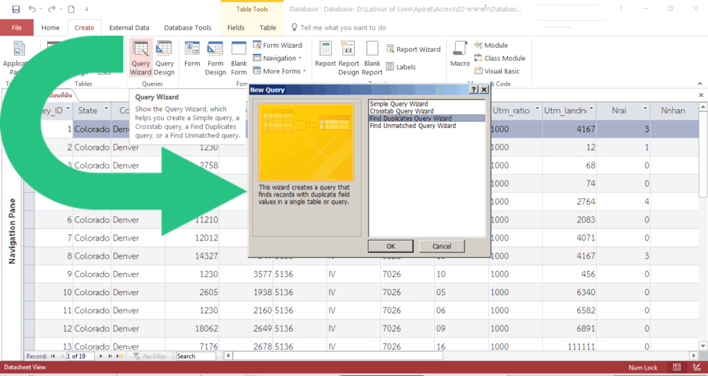
Task: Select Crosstab Query Wizard in list
Action: [402, 111]
